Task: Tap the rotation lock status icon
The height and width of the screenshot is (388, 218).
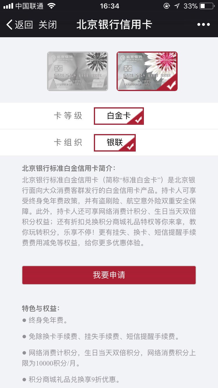Action: pos(167,6)
